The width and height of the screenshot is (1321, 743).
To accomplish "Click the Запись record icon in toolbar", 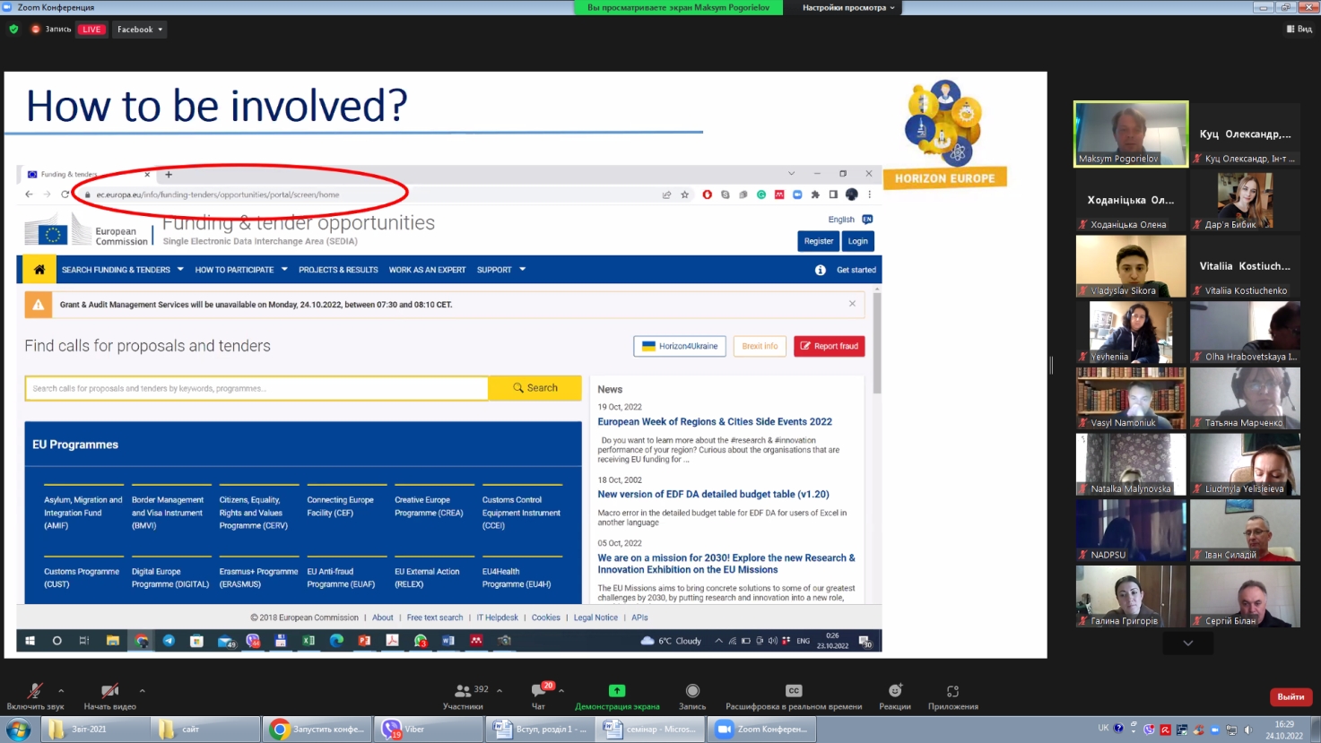I will [692, 690].
